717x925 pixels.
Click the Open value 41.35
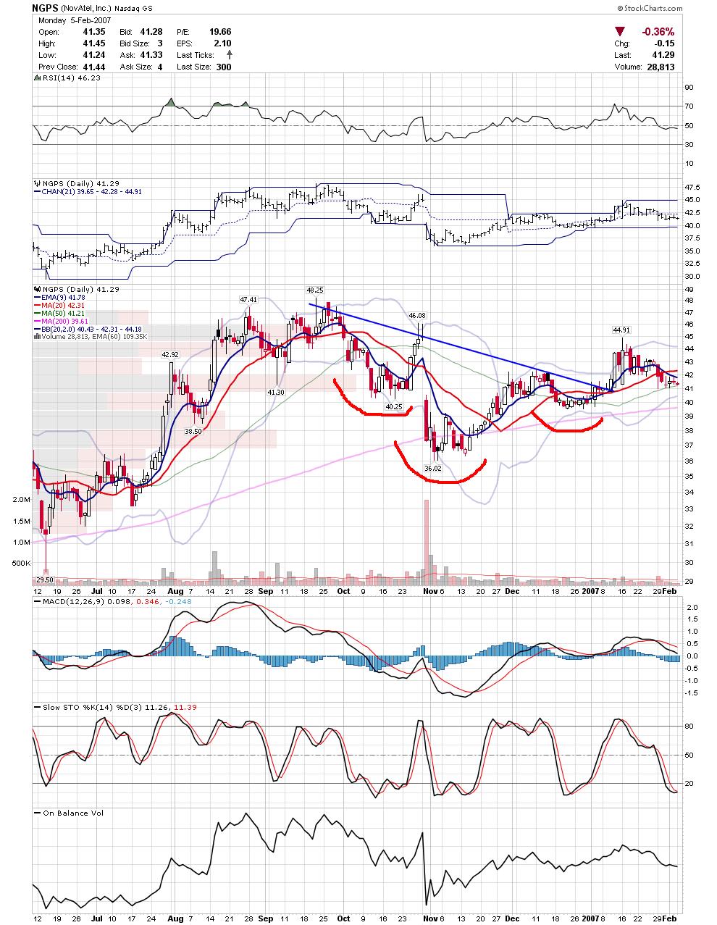click(x=94, y=32)
